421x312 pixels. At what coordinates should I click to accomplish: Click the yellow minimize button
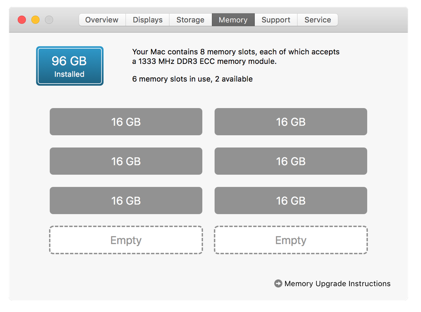(35, 20)
